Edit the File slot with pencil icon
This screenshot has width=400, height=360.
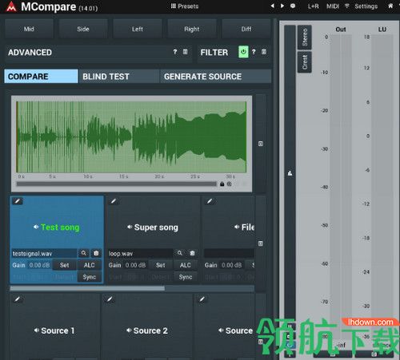(210, 201)
